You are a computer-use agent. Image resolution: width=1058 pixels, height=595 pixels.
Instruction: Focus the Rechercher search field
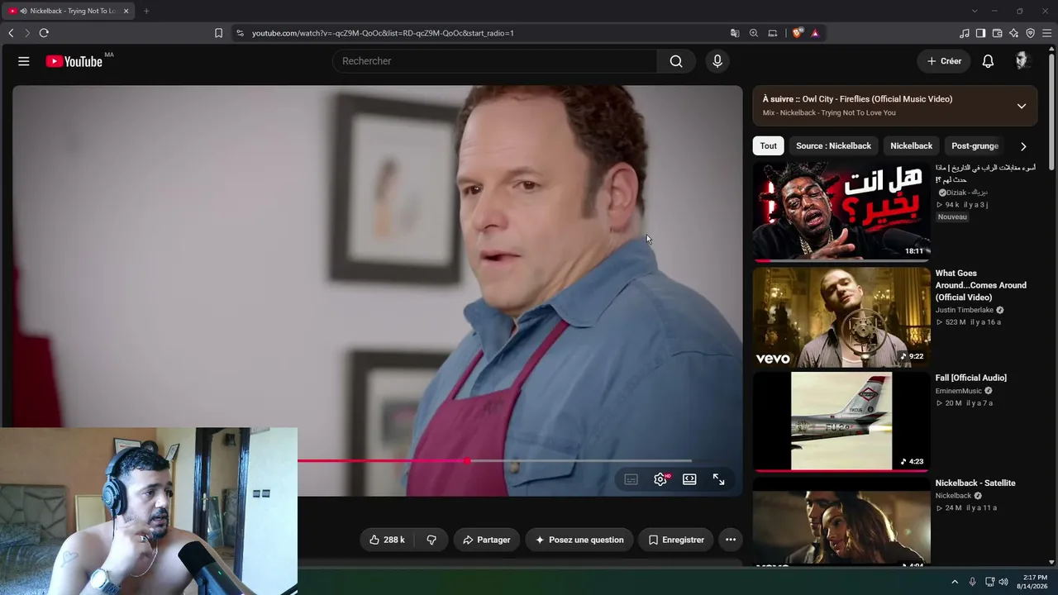pos(495,61)
